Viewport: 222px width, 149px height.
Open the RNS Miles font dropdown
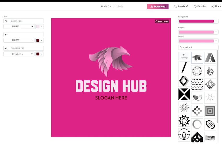tap(19, 54)
